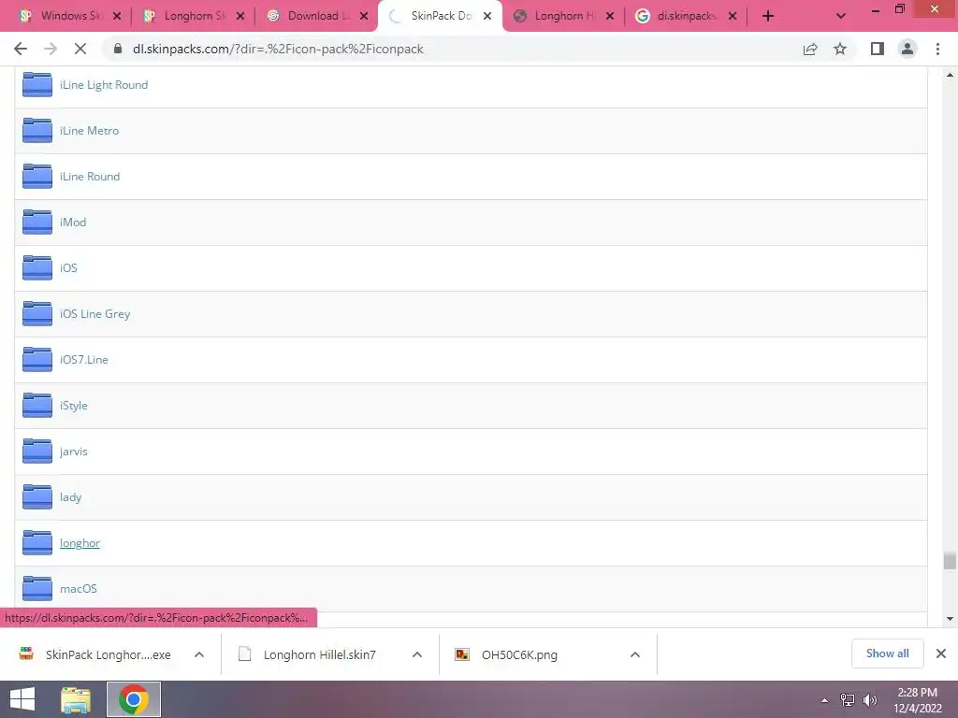Open the iLine Light Round link
The width and height of the screenshot is (958, 718).
click(104, 85)
